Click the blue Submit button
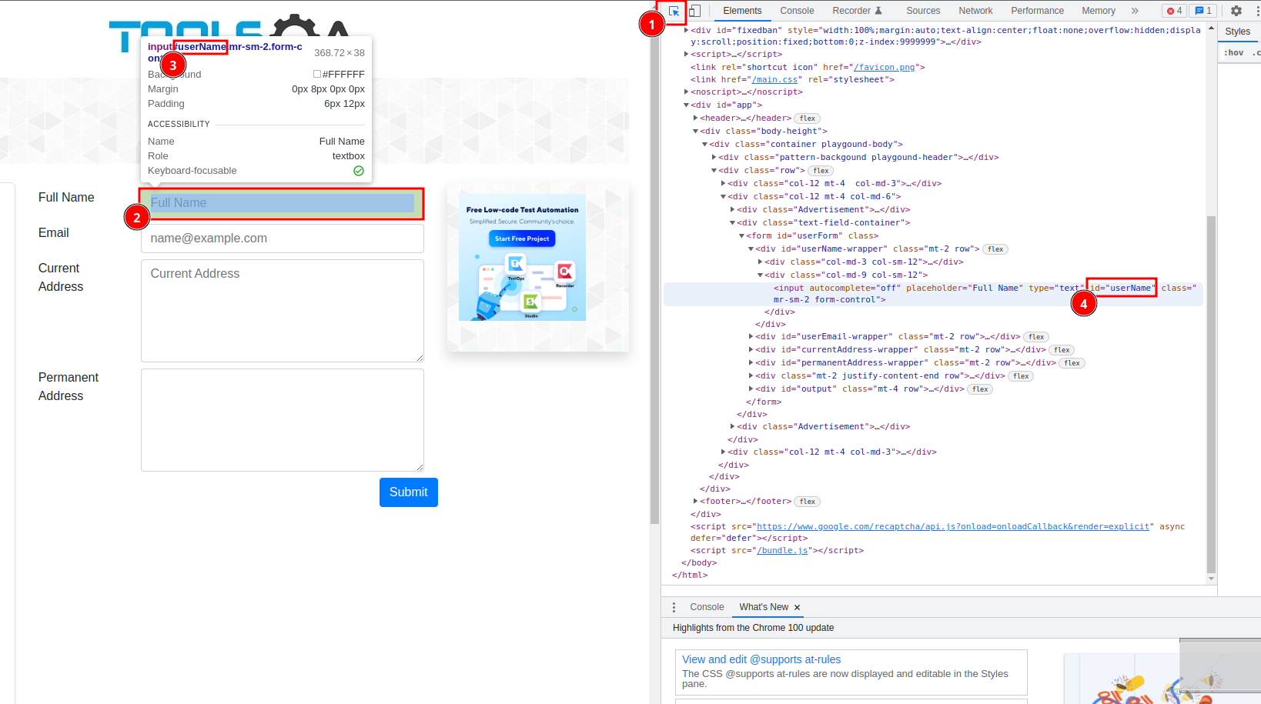Image resolution: width=1261 pixels, height=704 pixels. pos(408,492)
